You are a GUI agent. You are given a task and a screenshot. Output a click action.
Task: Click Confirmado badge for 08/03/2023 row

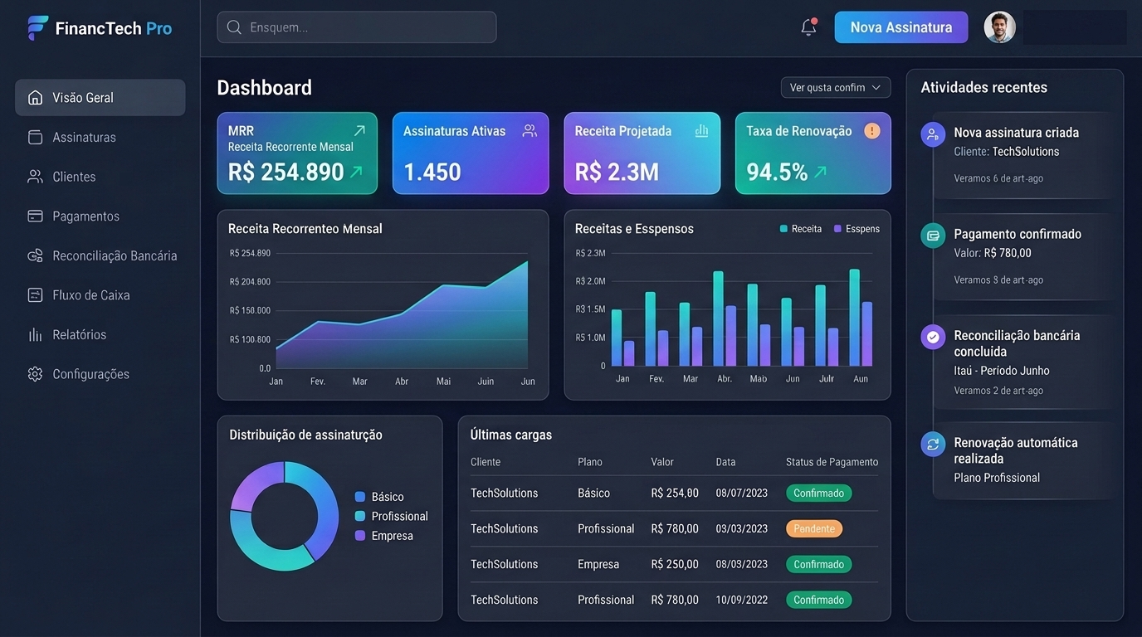coord(818,565)
